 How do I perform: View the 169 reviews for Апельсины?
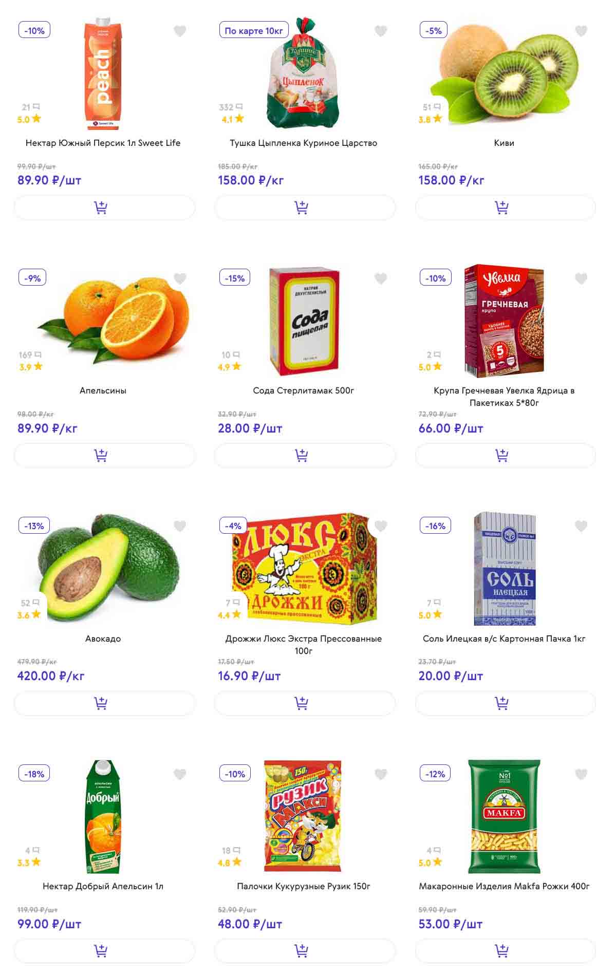point(30,355)
